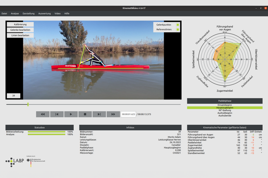Click the fast forward button
The width and height of the screenshot is (268, 178).
click(x=113, y=114)
